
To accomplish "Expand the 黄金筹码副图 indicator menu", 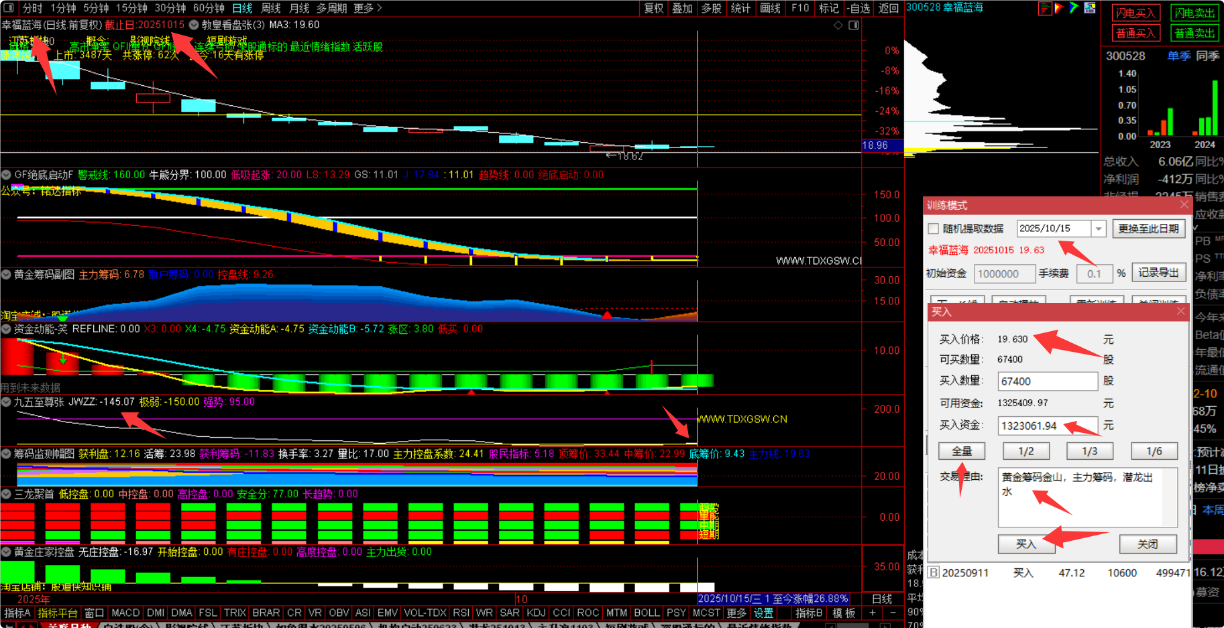I will click(x=6, y=274).
